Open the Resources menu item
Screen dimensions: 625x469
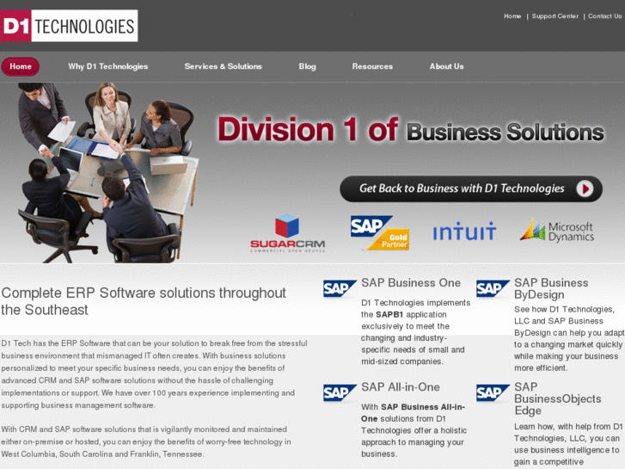pyautogui.click(x=372, y=66)
